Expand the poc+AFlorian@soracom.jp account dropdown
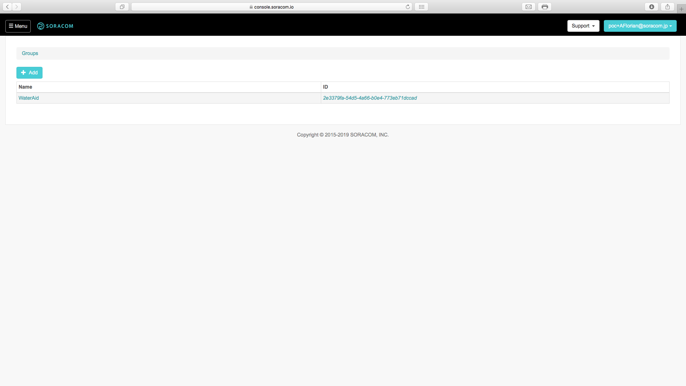Image resolution: width=686 pixels, height=386 pixels. pyautogui.click(x=640, y=26)
